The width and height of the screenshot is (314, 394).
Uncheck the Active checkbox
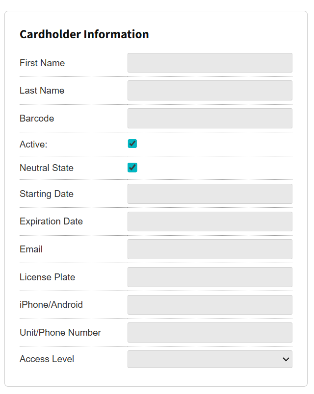point(132,144)
